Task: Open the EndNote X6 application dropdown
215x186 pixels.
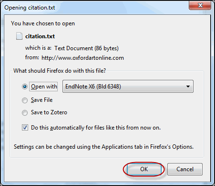Action: tap(128, 87)
